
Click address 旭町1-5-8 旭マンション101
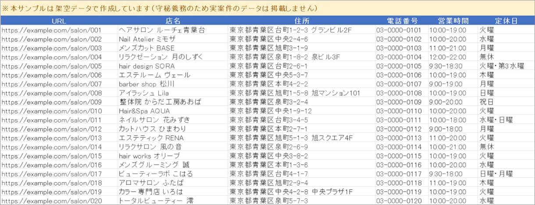coord(302,93)
